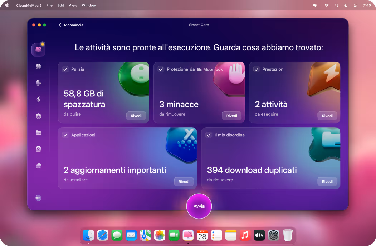Click Rivedi on Il mio disordine card
The image size is (376, 246).
coord(327,182)
